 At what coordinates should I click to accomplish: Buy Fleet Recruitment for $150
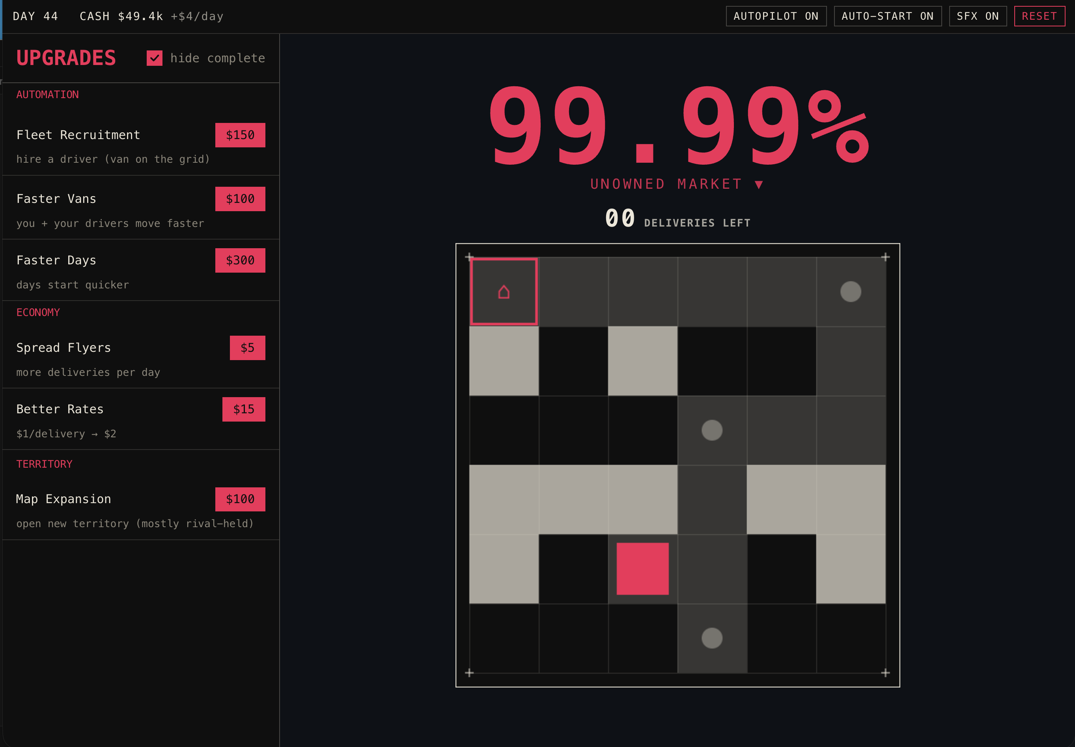pos(240,135)
